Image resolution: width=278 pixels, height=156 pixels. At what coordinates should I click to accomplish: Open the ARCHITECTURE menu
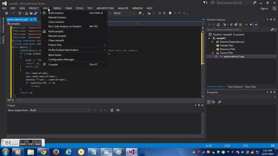[x=105, y=8]
